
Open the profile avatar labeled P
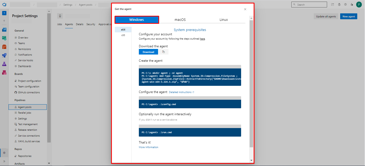pyautogui.click(x=359, y=5)
